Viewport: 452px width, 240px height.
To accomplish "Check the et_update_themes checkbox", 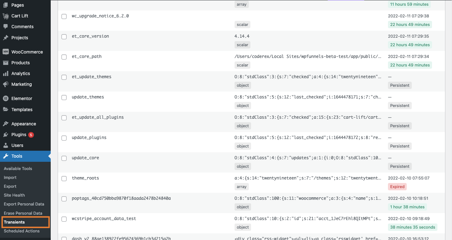I will (64, 77).
